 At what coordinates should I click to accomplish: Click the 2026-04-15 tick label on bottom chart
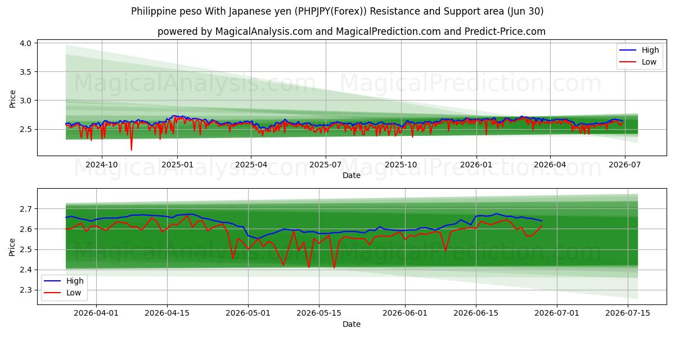[x=168, y=314]
